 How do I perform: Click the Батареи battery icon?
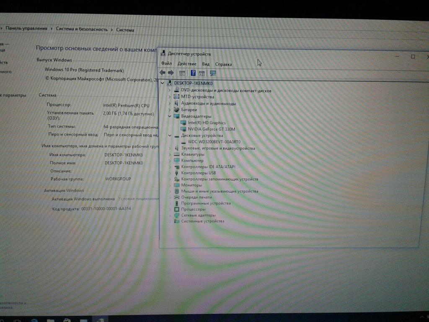pos(176,109)
